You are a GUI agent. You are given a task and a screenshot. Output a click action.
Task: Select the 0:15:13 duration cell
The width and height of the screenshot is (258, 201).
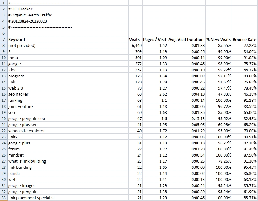[x=198, y=119]
